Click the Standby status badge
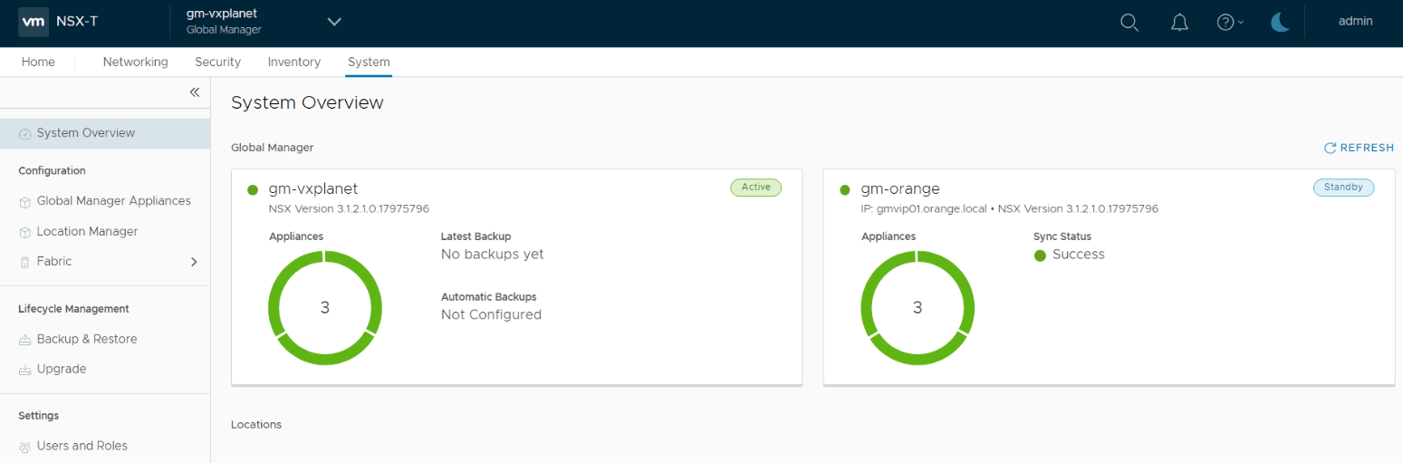 [1343, 188]
